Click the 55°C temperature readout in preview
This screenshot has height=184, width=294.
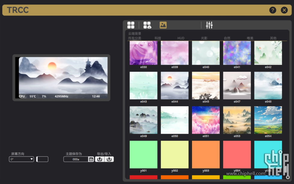33,96
